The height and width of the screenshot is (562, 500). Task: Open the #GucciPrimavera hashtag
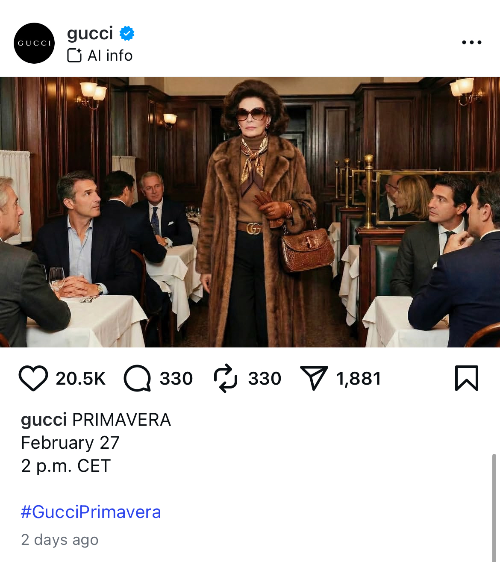(x=91, y=512)
